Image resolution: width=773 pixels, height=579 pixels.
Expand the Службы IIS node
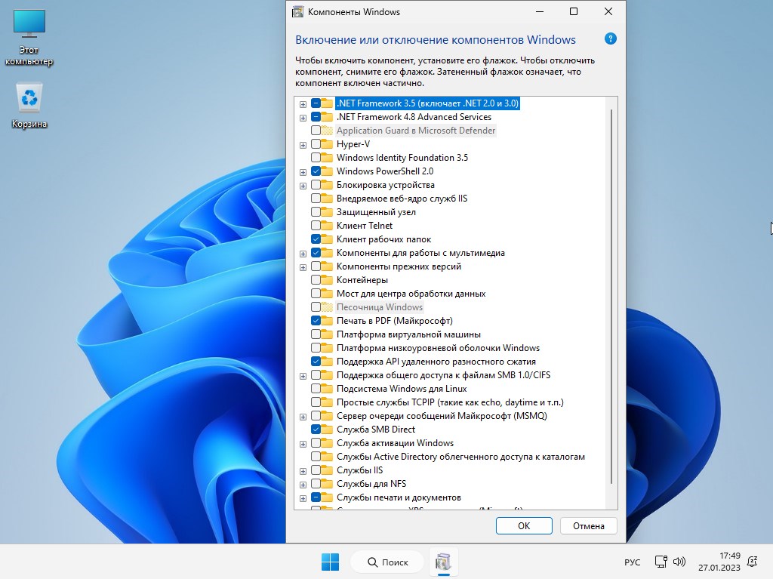tap(303, 471)
